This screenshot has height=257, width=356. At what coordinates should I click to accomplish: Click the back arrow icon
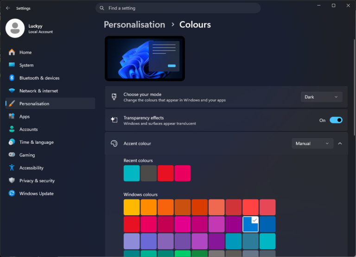(x=8, y=8)
